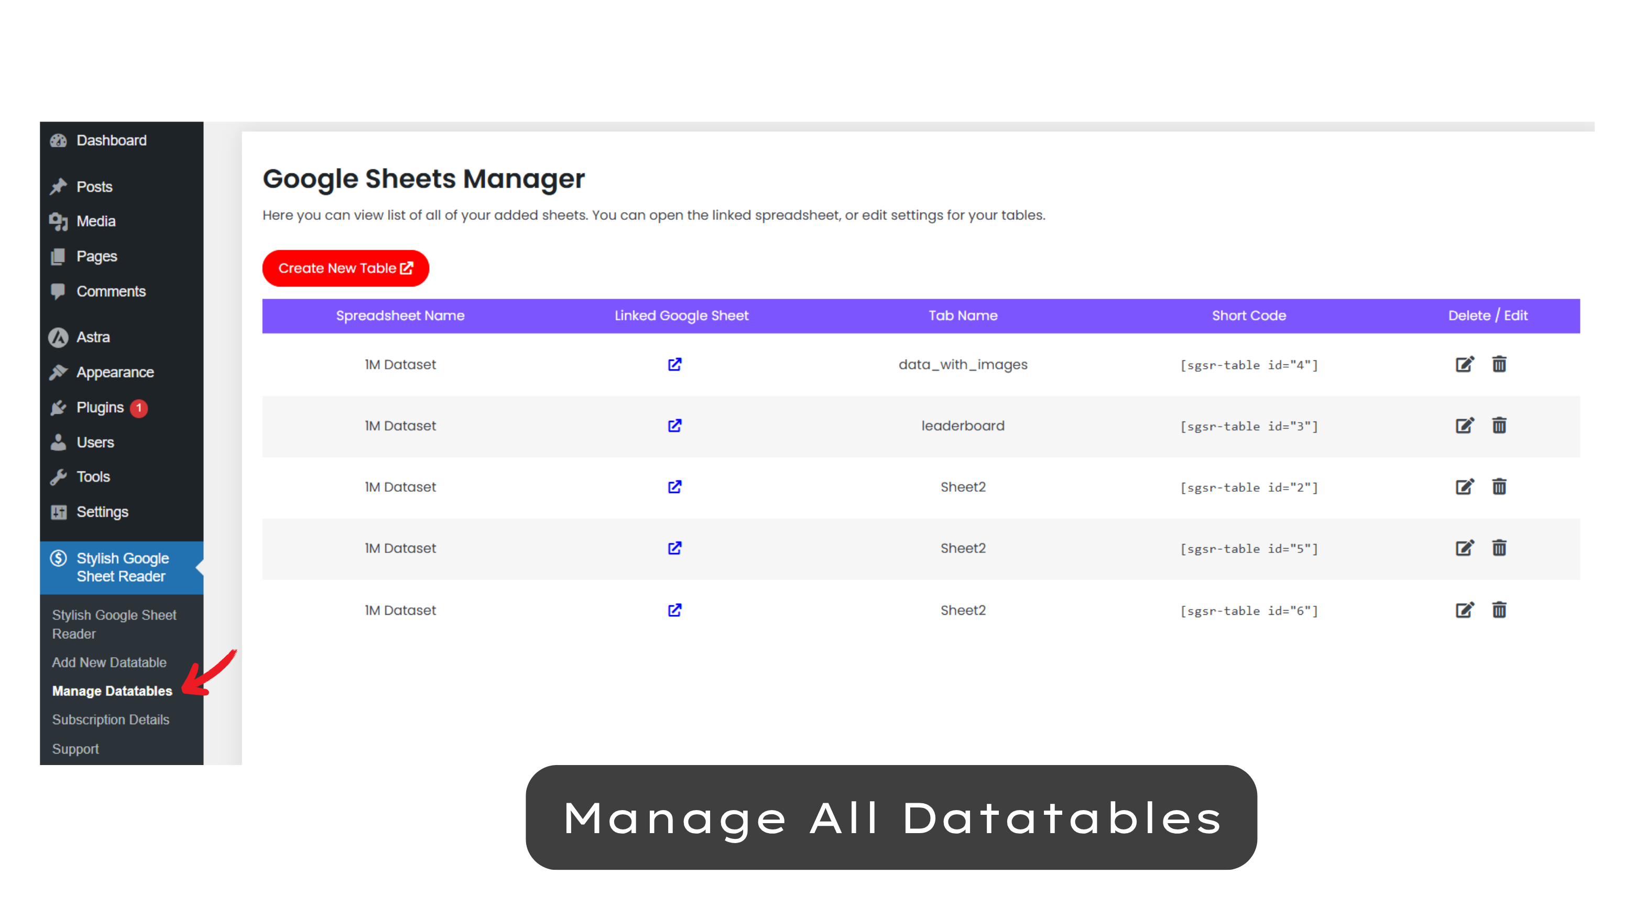This screenshot has height=919, width=1635.
Task: Edit the data_with_images table
Action: click(1464, 364)
